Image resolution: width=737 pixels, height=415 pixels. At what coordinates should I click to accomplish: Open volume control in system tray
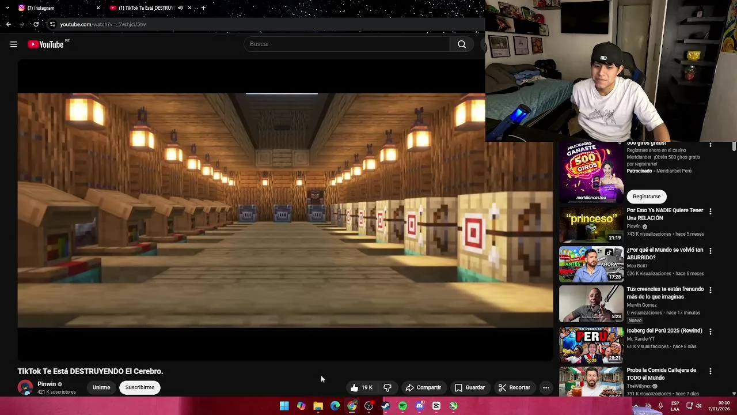pos(698,406)
